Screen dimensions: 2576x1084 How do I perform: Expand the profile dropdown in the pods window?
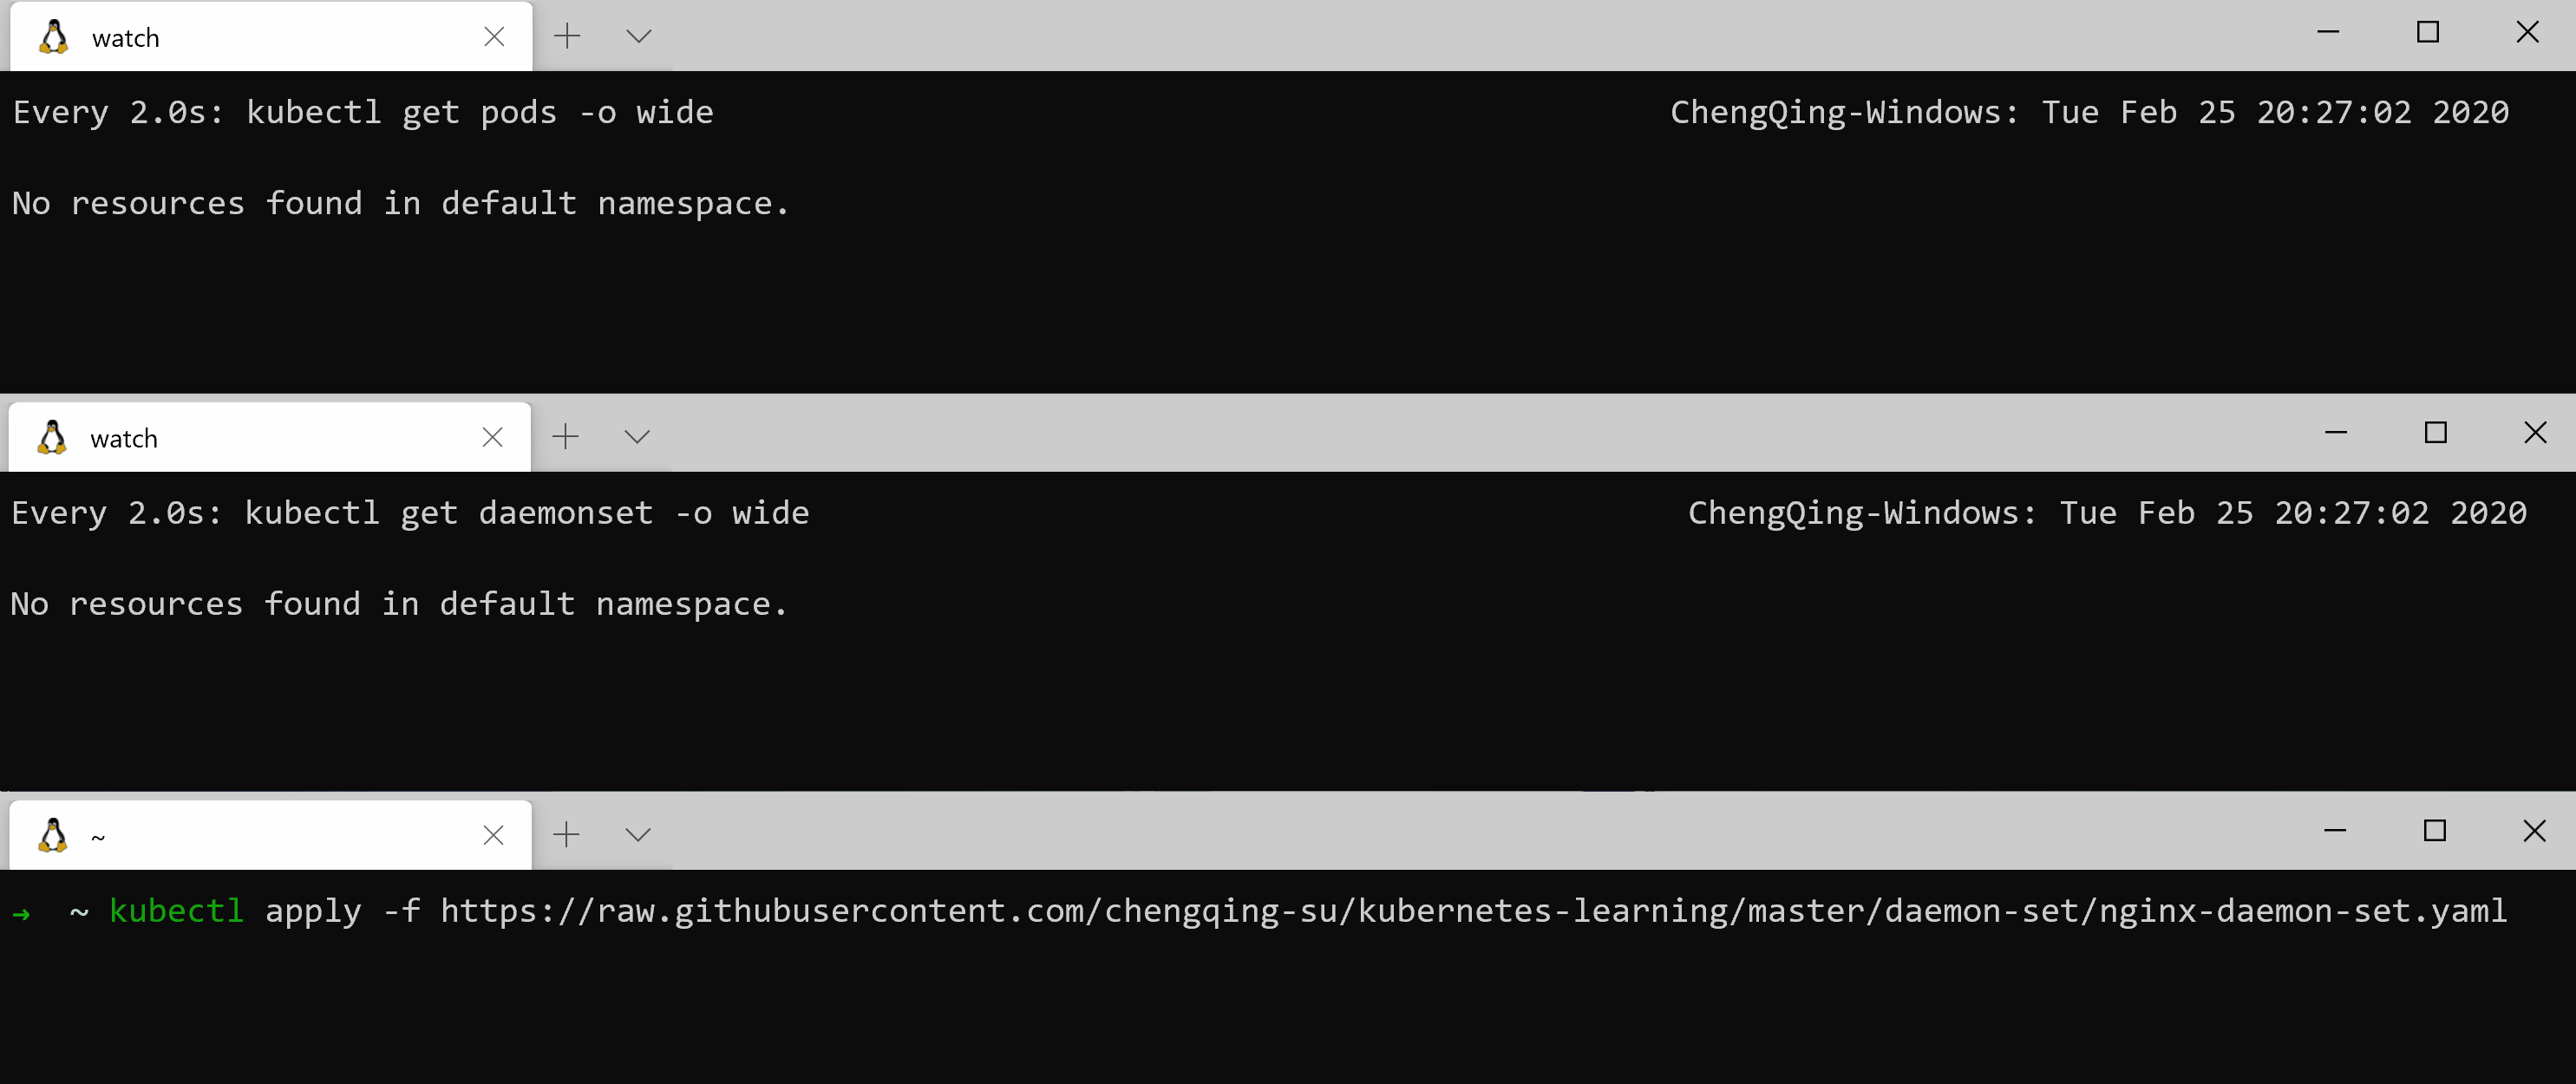tap(639, 37)
